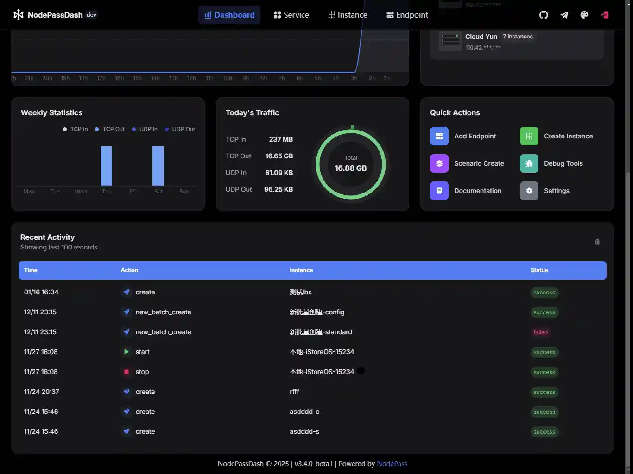Navigate to the Endpoint page
Screen dimensions: 633x474
[x=407, y=15]
